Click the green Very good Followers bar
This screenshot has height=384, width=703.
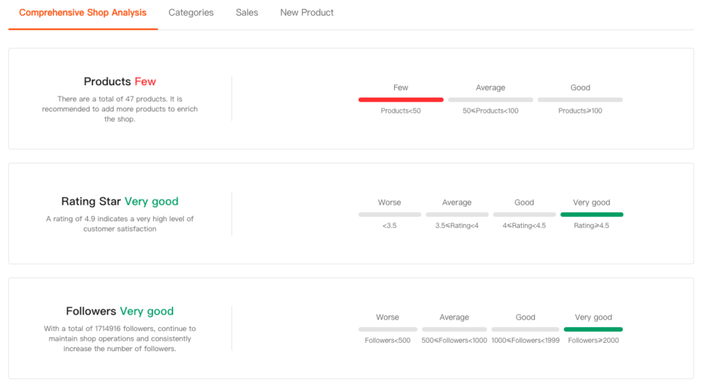pos(593,329)
